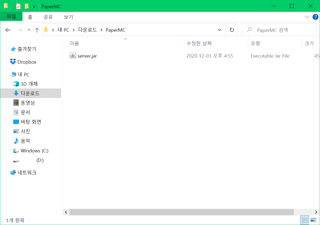Click the PaperMC 검색 search box
The image size is (320, 225).
click(279, 30)
